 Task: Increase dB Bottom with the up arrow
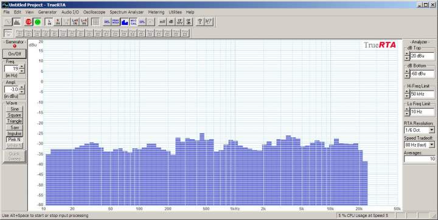(407, 72)
